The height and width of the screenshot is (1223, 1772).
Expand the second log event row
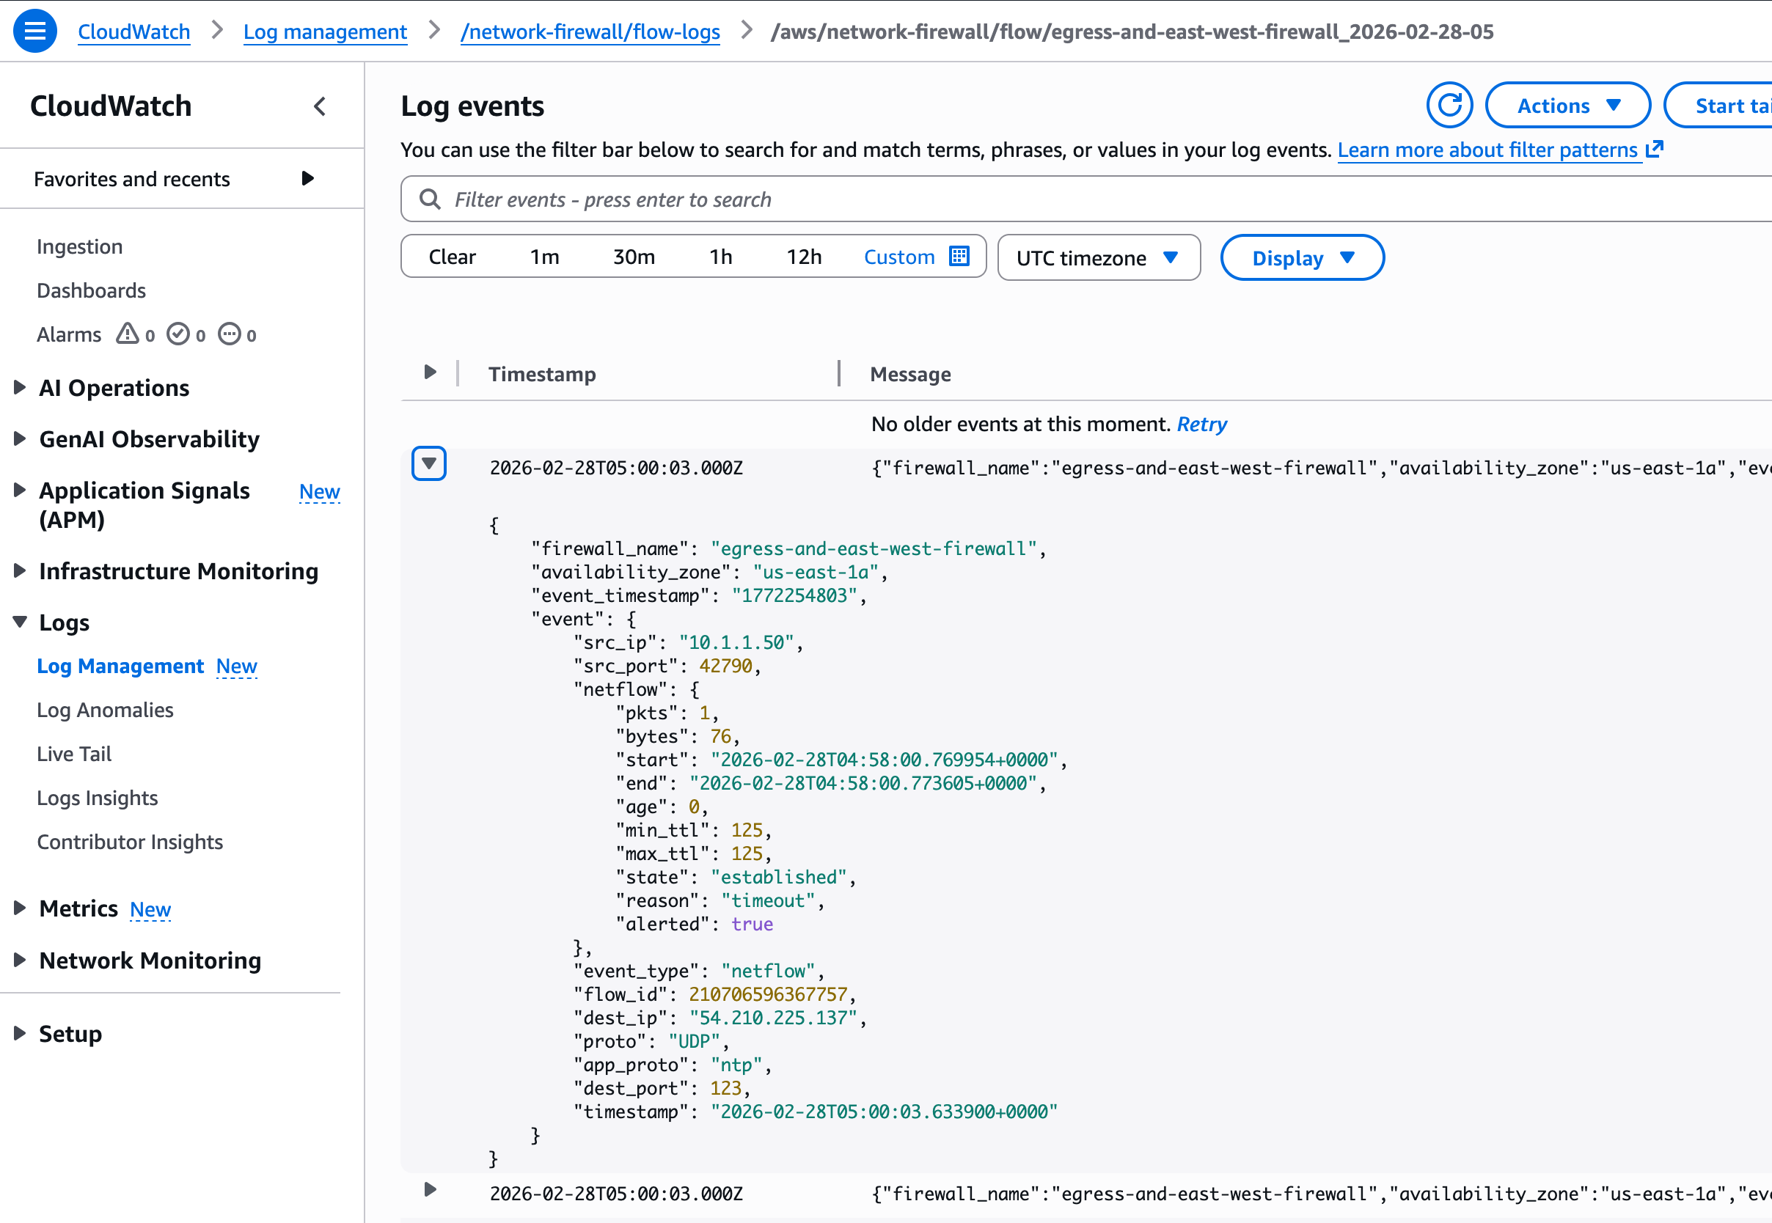(430, 1189)
